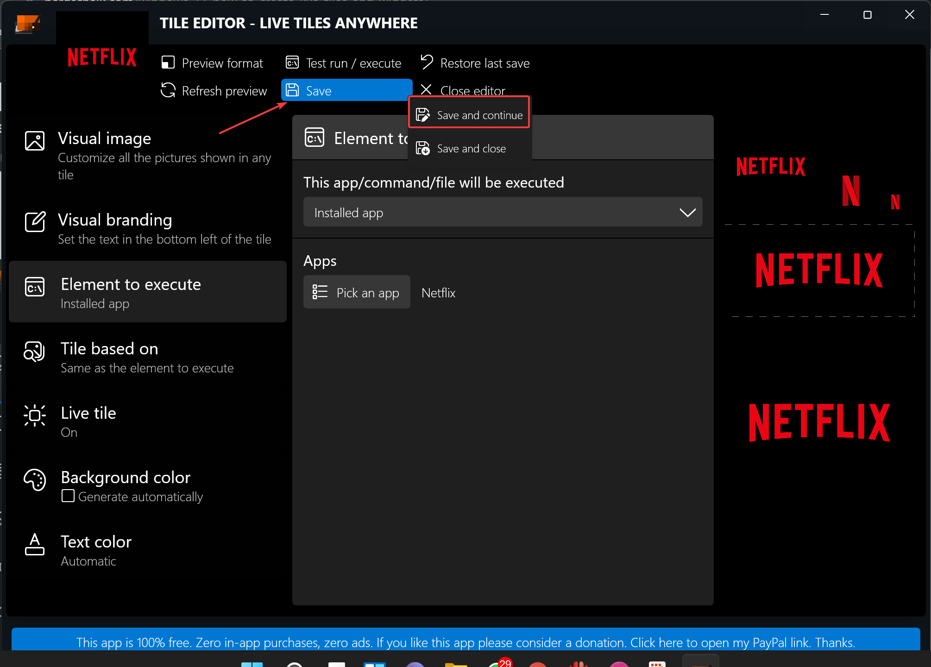Click the Live Tiles Anywhere app icon
Viewport: 931px width, 667px height.
point(27,23)
